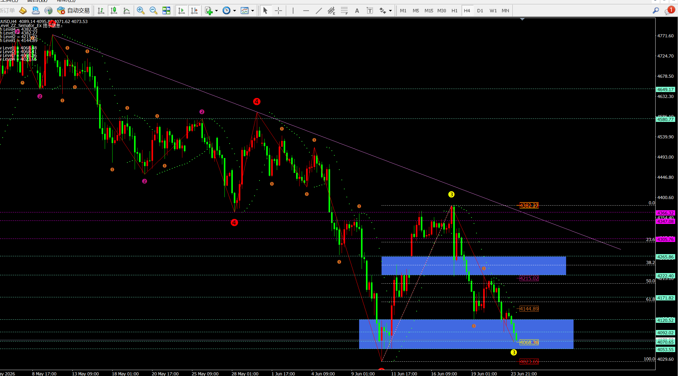This screenshot has width=678, height=376.
Task: Toggle Chart Shift button
Action: (194, 11)
